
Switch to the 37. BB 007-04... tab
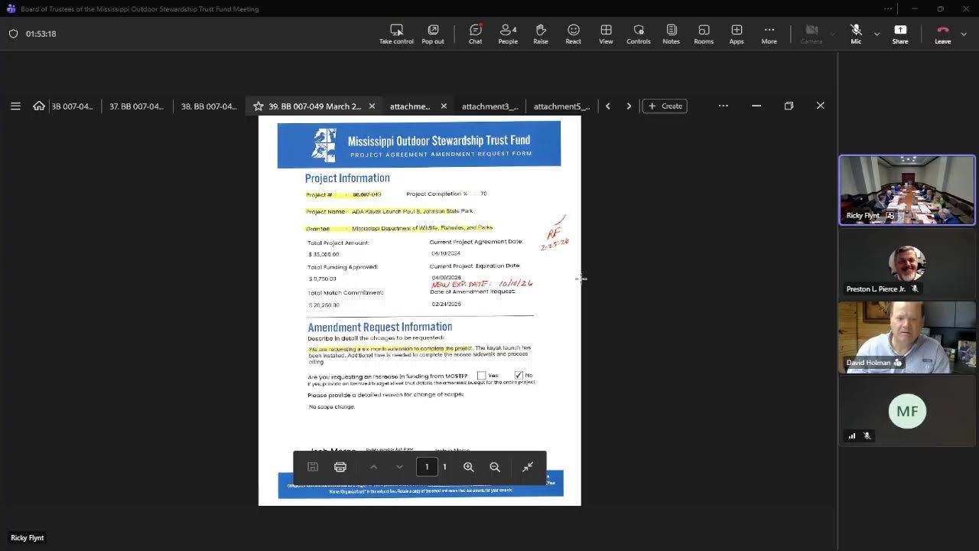tap(136, 106)
